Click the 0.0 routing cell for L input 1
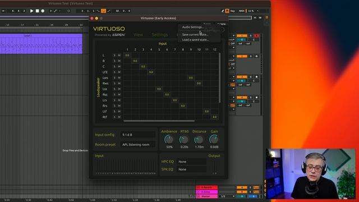Image resolution: width=359 pixels, height=202 pixels. [x=127, y=55]
